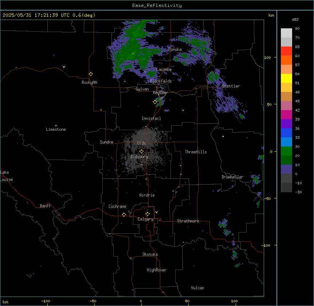Pick the white 80 dBZ legend swatch
314x306 pixels.
coord(286,33)
